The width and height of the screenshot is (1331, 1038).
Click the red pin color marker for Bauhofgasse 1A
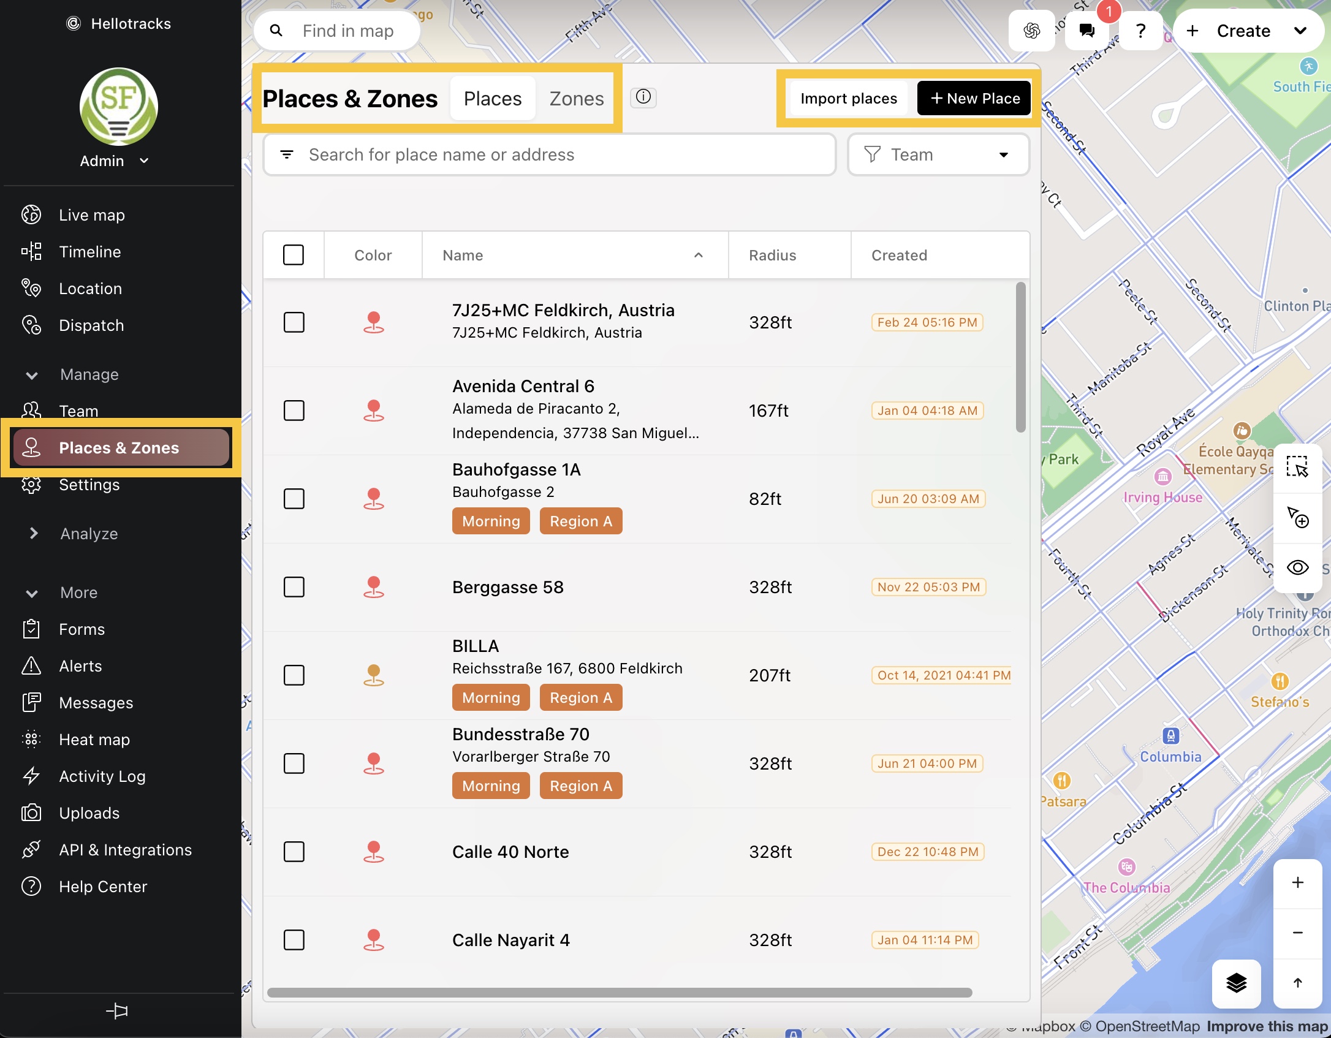(x=373, y=498)
